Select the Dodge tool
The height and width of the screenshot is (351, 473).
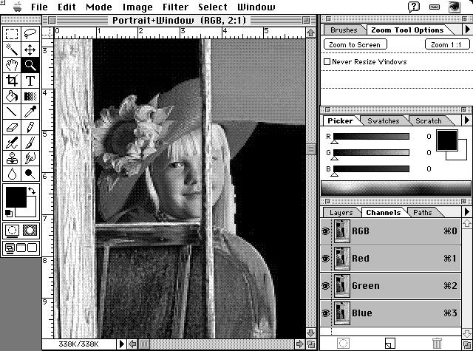point(30,174)
